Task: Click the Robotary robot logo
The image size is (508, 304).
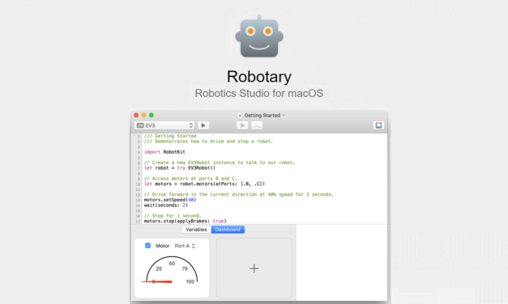Action: pyautogui.click(x=259, y=36)
